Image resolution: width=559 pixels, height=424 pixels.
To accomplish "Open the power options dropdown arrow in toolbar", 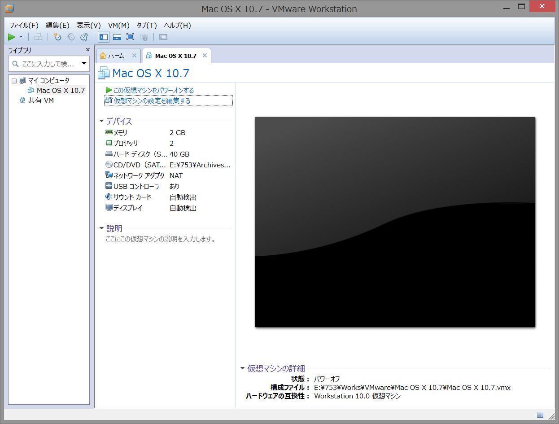I will [x=21, y=37].
